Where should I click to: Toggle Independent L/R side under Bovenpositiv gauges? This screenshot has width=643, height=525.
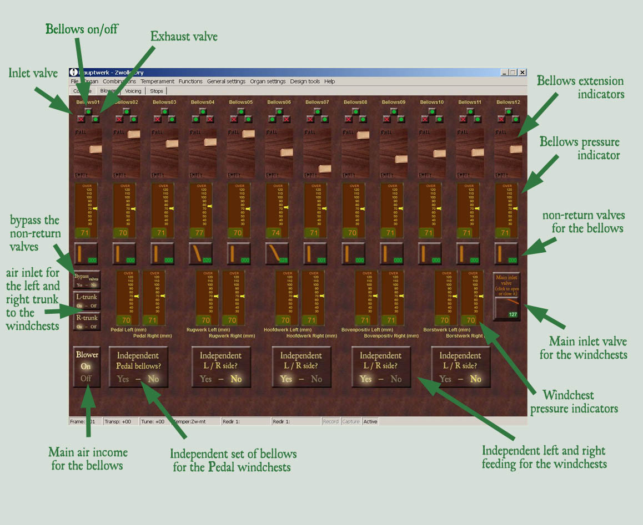381,367
